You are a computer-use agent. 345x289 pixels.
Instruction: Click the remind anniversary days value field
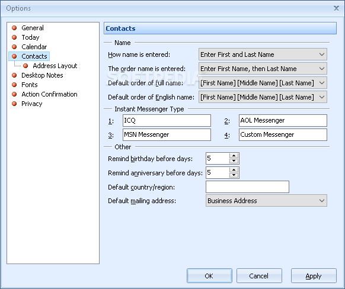(x=218, y=172)
